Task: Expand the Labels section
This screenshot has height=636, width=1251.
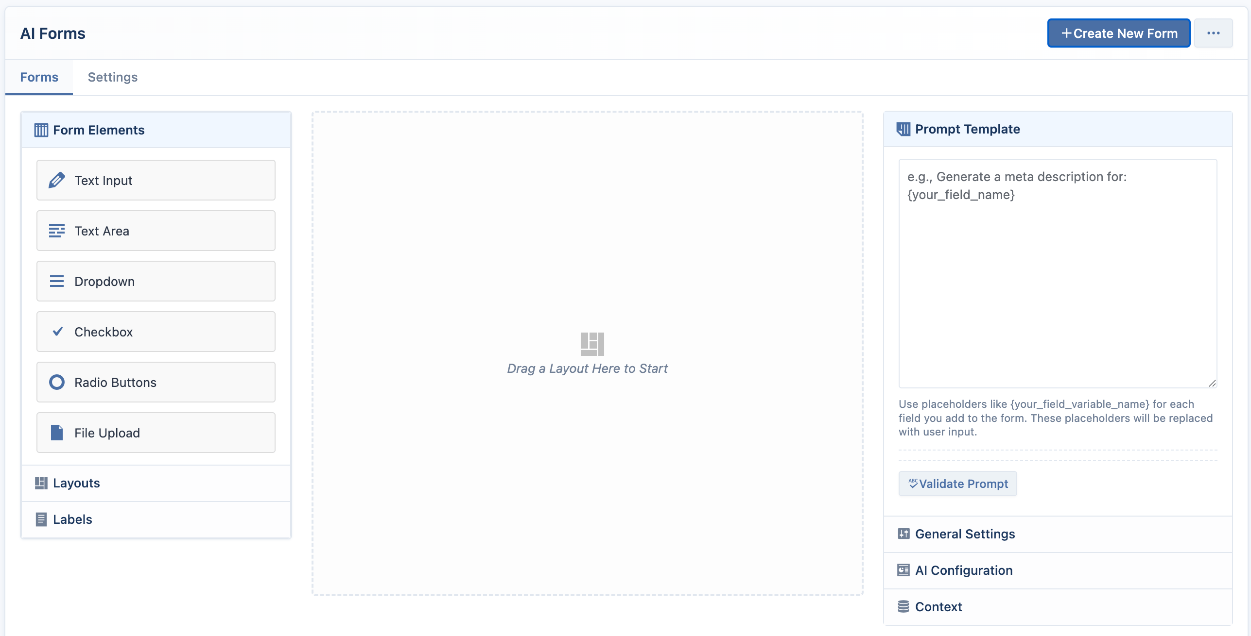Action: pos(156,519)
